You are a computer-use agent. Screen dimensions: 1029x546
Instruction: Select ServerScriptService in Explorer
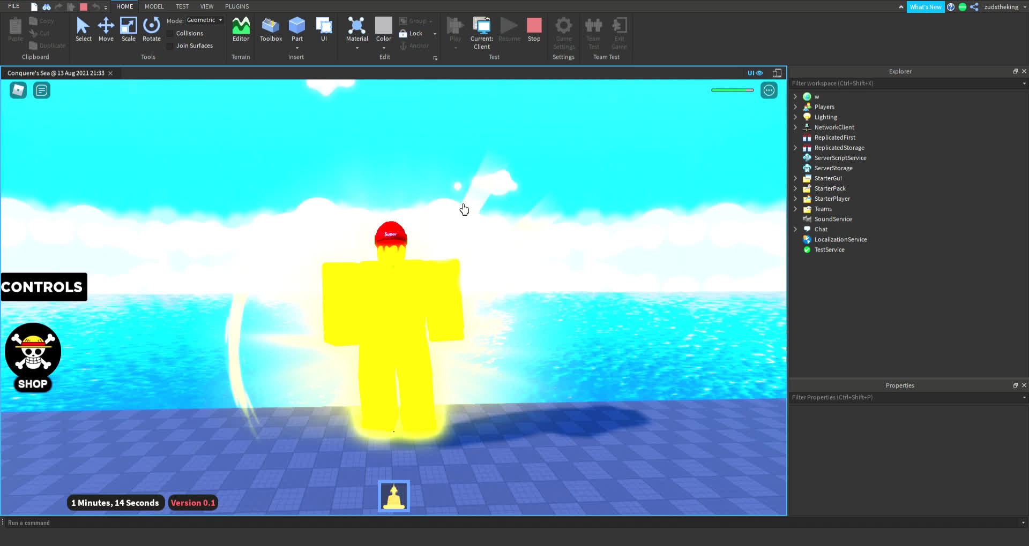840,158
